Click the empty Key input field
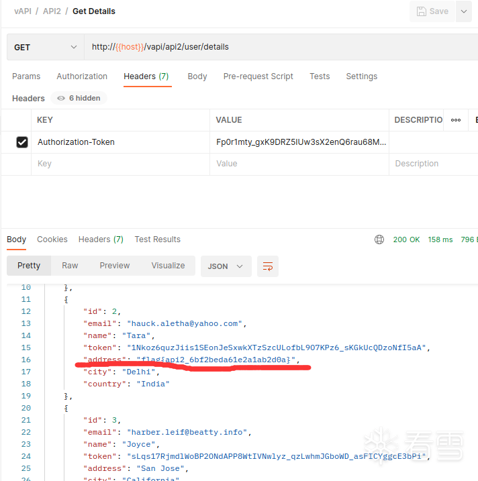The height and width of the screenshot is (481, 478). pyautogui.click(x=121, y=164)
